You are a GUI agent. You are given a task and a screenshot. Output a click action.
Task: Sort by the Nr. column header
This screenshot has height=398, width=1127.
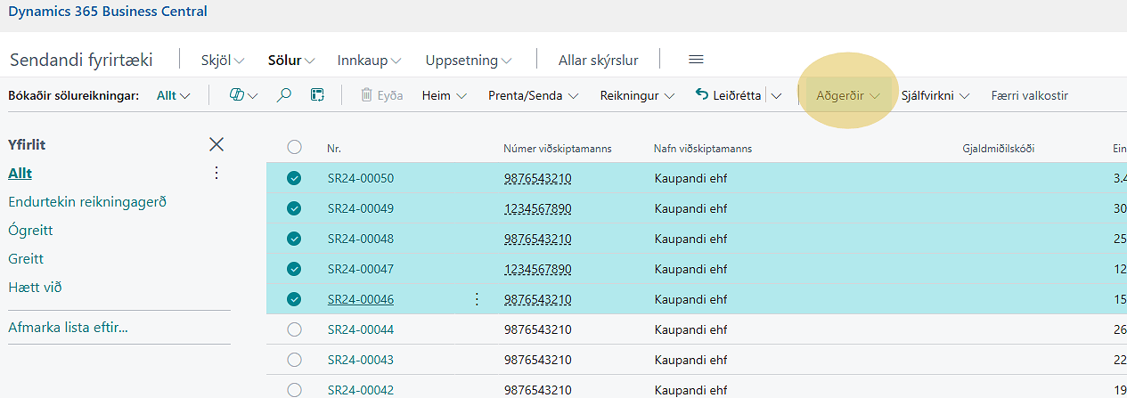[x=335, y=149]
